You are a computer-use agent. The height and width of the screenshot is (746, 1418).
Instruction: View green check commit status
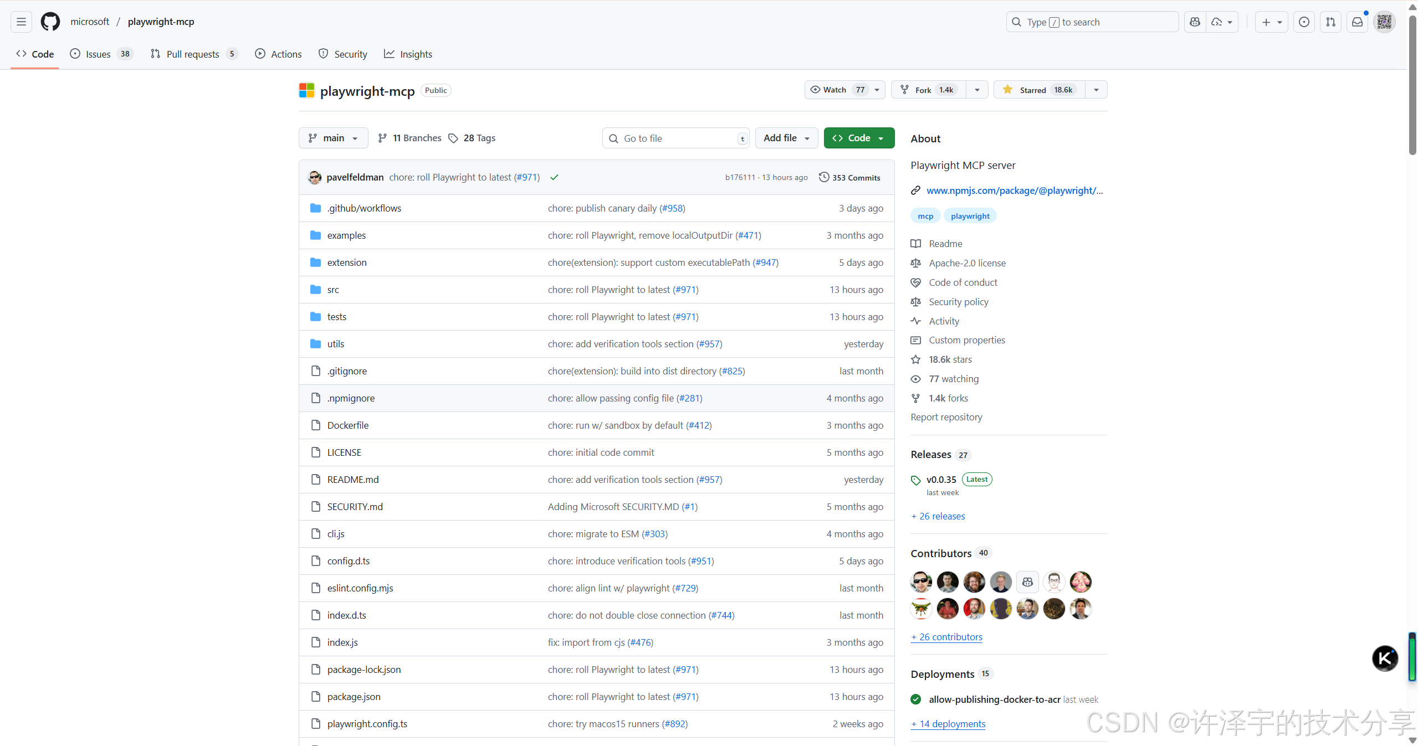(x=554, y=177)
